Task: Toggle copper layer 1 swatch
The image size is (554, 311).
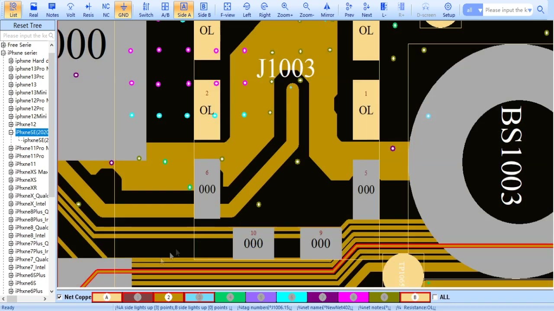Action: pyautogui.click(x=138, y=297)
